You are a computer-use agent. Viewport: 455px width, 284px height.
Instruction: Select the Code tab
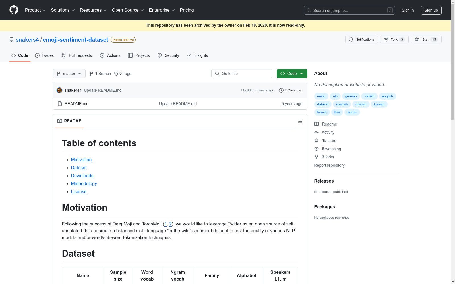tap(20, 55)
